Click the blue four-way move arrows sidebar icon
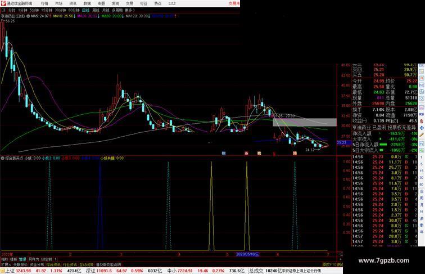This screenshot has width=425, height=274. click(x=422, y=128)
